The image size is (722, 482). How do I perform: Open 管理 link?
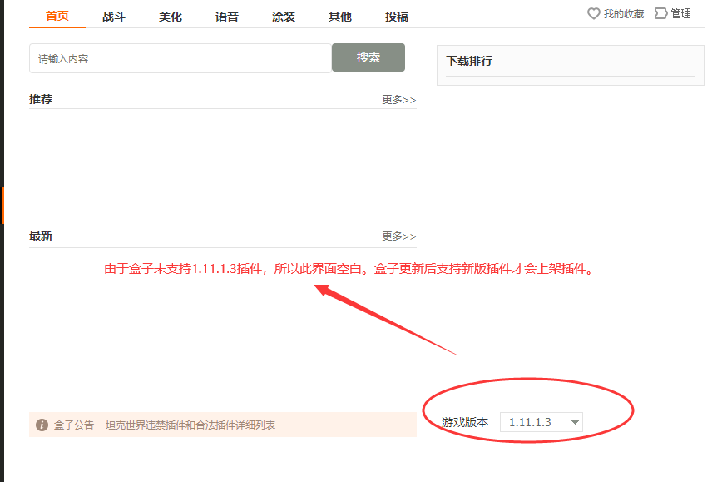pos(681,14)
